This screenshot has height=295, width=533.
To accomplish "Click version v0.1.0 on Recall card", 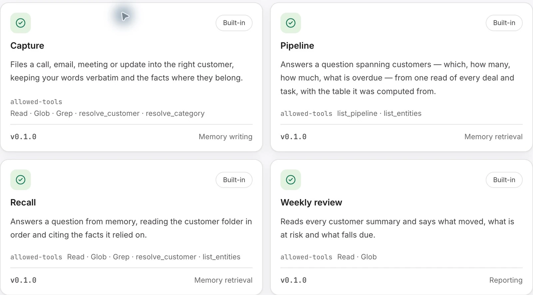I will point(23,280).
